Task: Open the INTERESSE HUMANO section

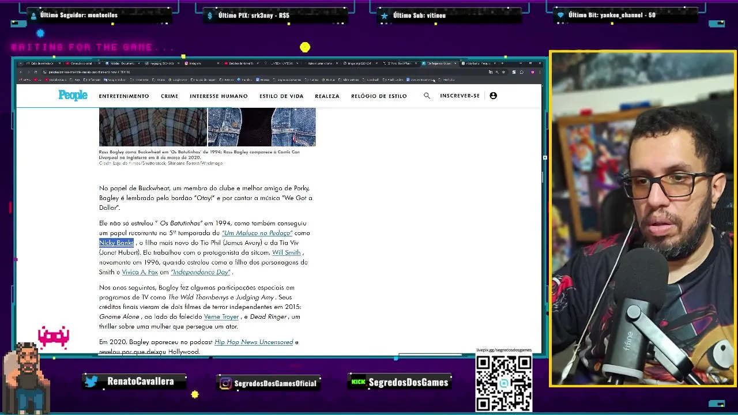Action: pyautogui.click(x=219, y=96)
